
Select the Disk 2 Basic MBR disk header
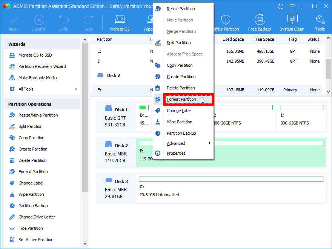116,153
